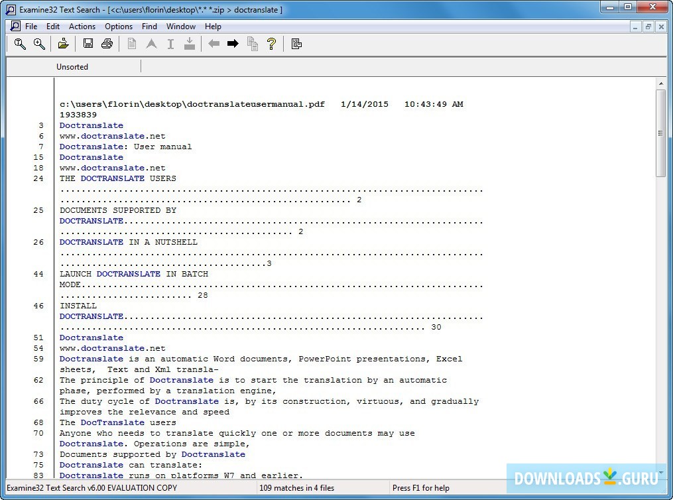Start a new text search

tap(20, 44)
